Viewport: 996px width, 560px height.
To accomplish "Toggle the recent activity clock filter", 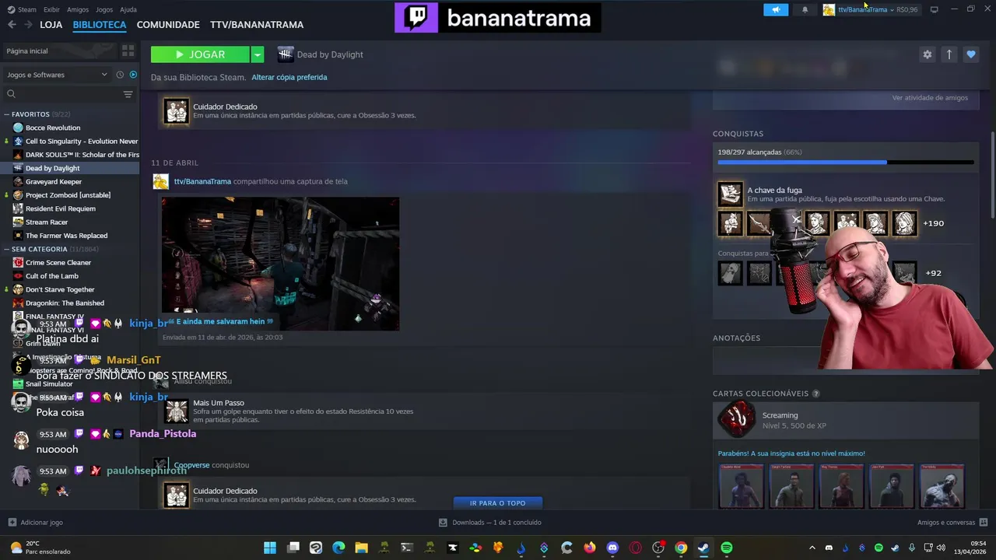I will pos(120,75).
